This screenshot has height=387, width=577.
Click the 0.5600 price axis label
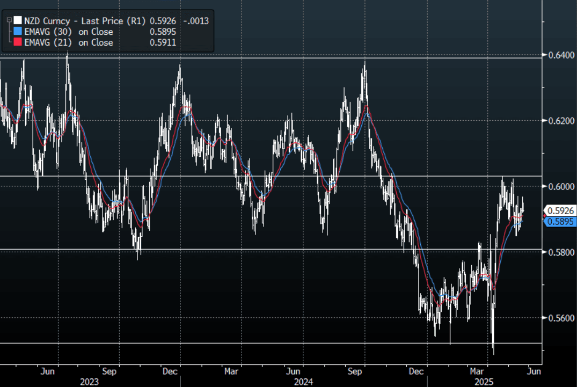(x=559, y=318)
